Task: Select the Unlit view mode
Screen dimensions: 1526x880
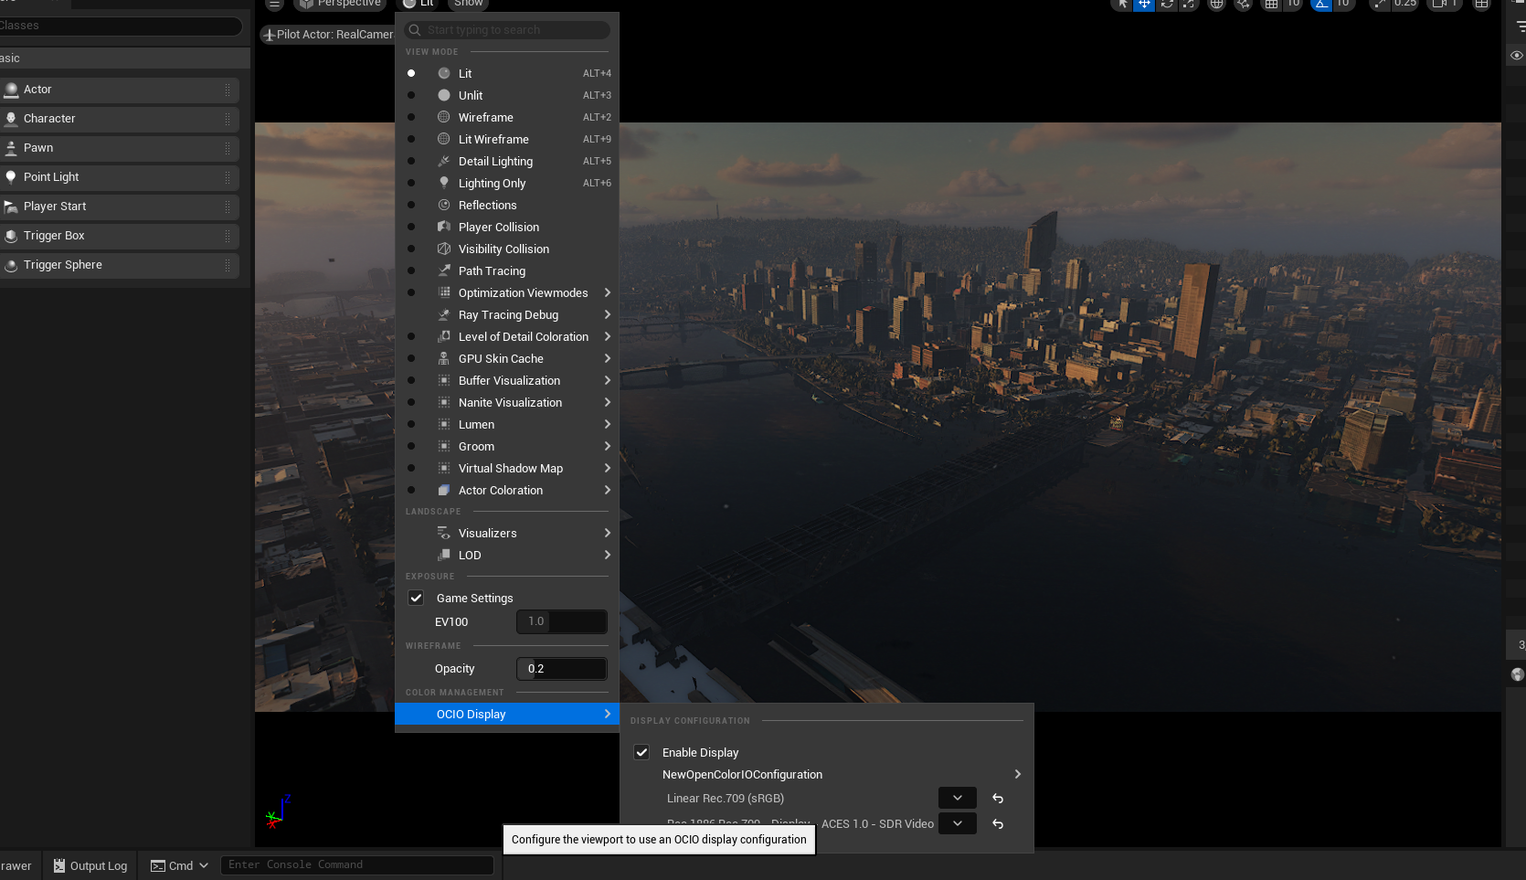Action: pyautogui.click(x=507, y=95)
